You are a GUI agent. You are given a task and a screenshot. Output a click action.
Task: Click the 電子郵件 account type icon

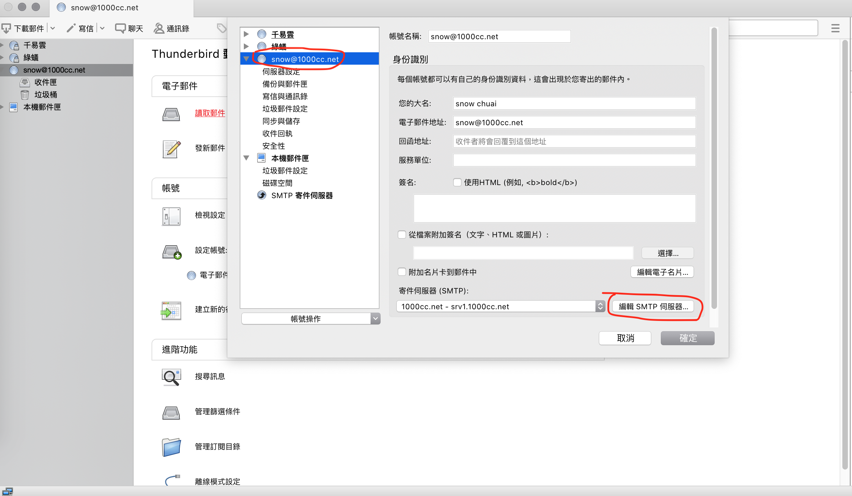coord(191,275)
